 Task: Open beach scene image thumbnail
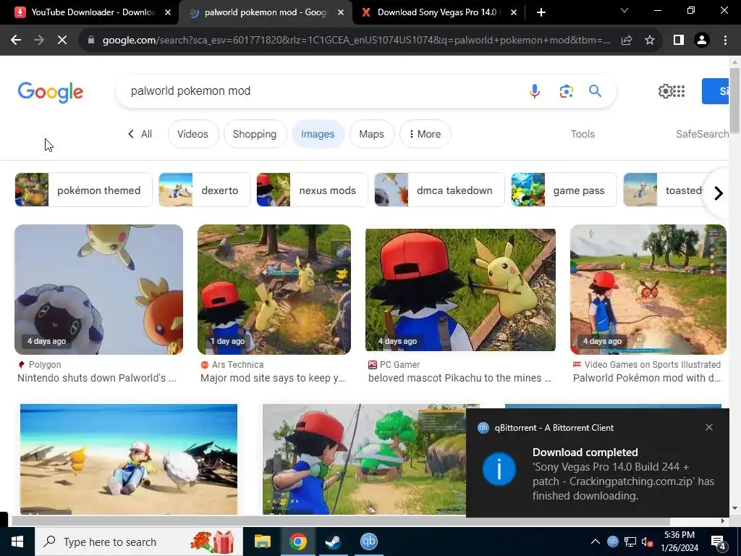pos(129,459)
